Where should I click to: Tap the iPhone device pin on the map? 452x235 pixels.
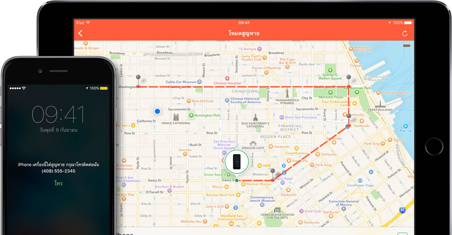237,162
